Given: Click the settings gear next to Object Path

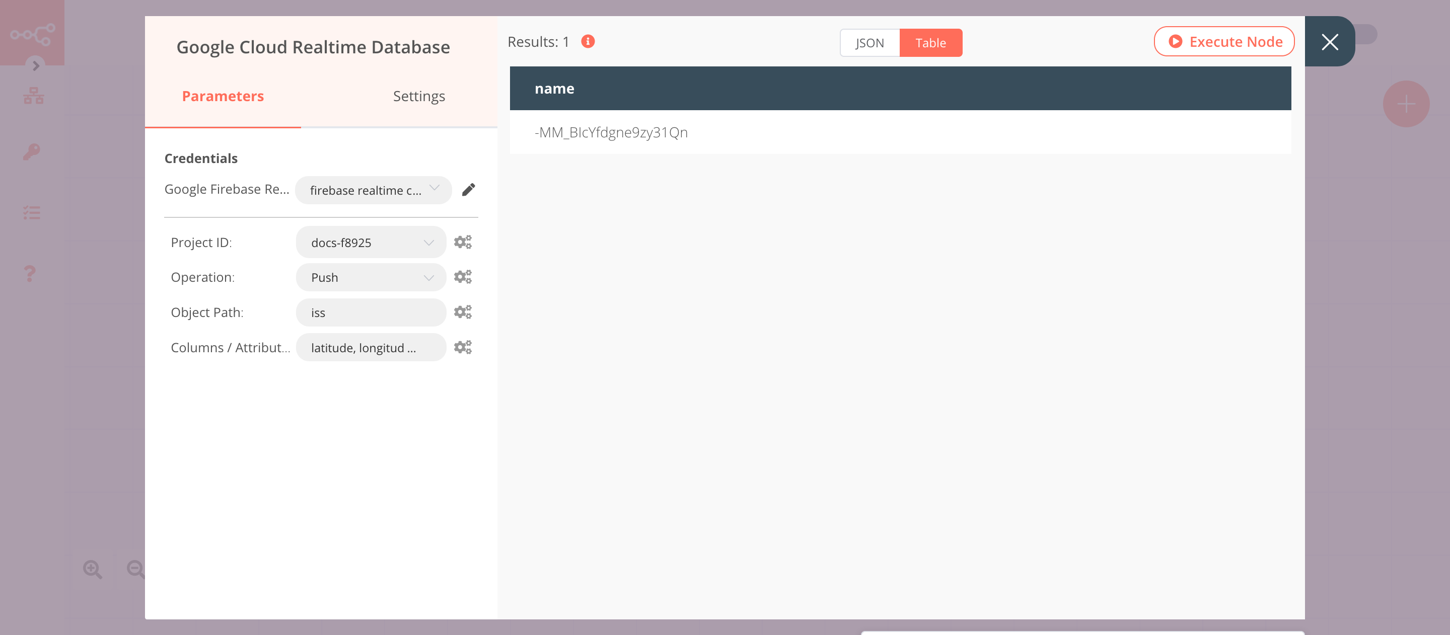Looking at the screenshot, I should click(x=462, y=311).
